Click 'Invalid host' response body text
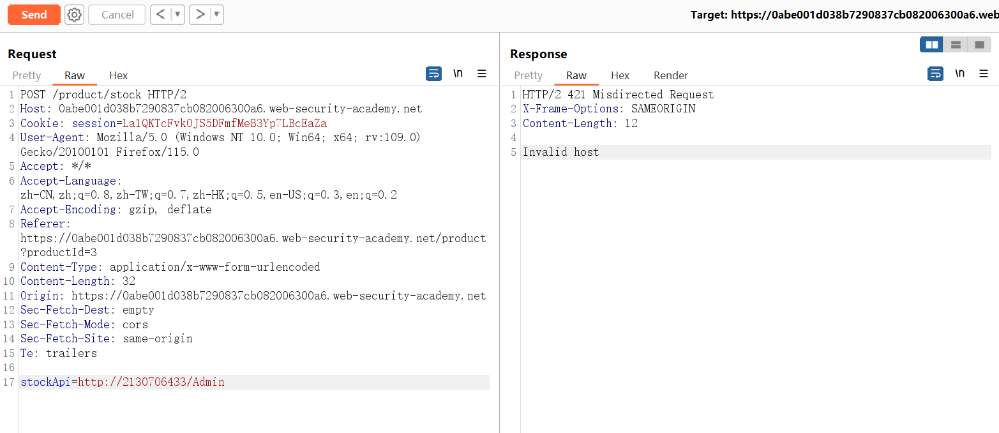 click(560, 152)
